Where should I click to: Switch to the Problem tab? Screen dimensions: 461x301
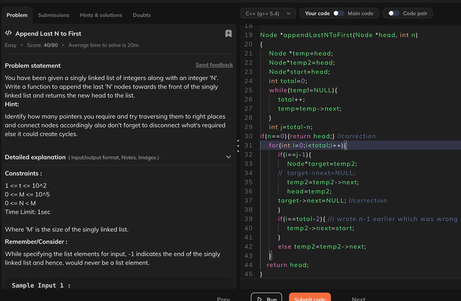(x=17, y=15)
